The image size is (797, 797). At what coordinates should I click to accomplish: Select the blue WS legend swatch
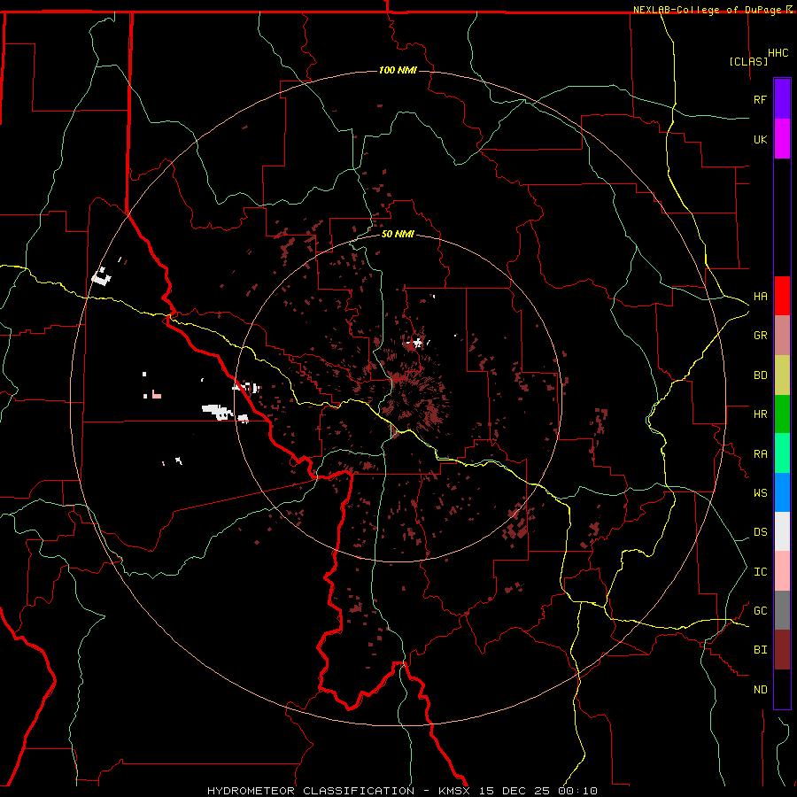tap(782, 492)
